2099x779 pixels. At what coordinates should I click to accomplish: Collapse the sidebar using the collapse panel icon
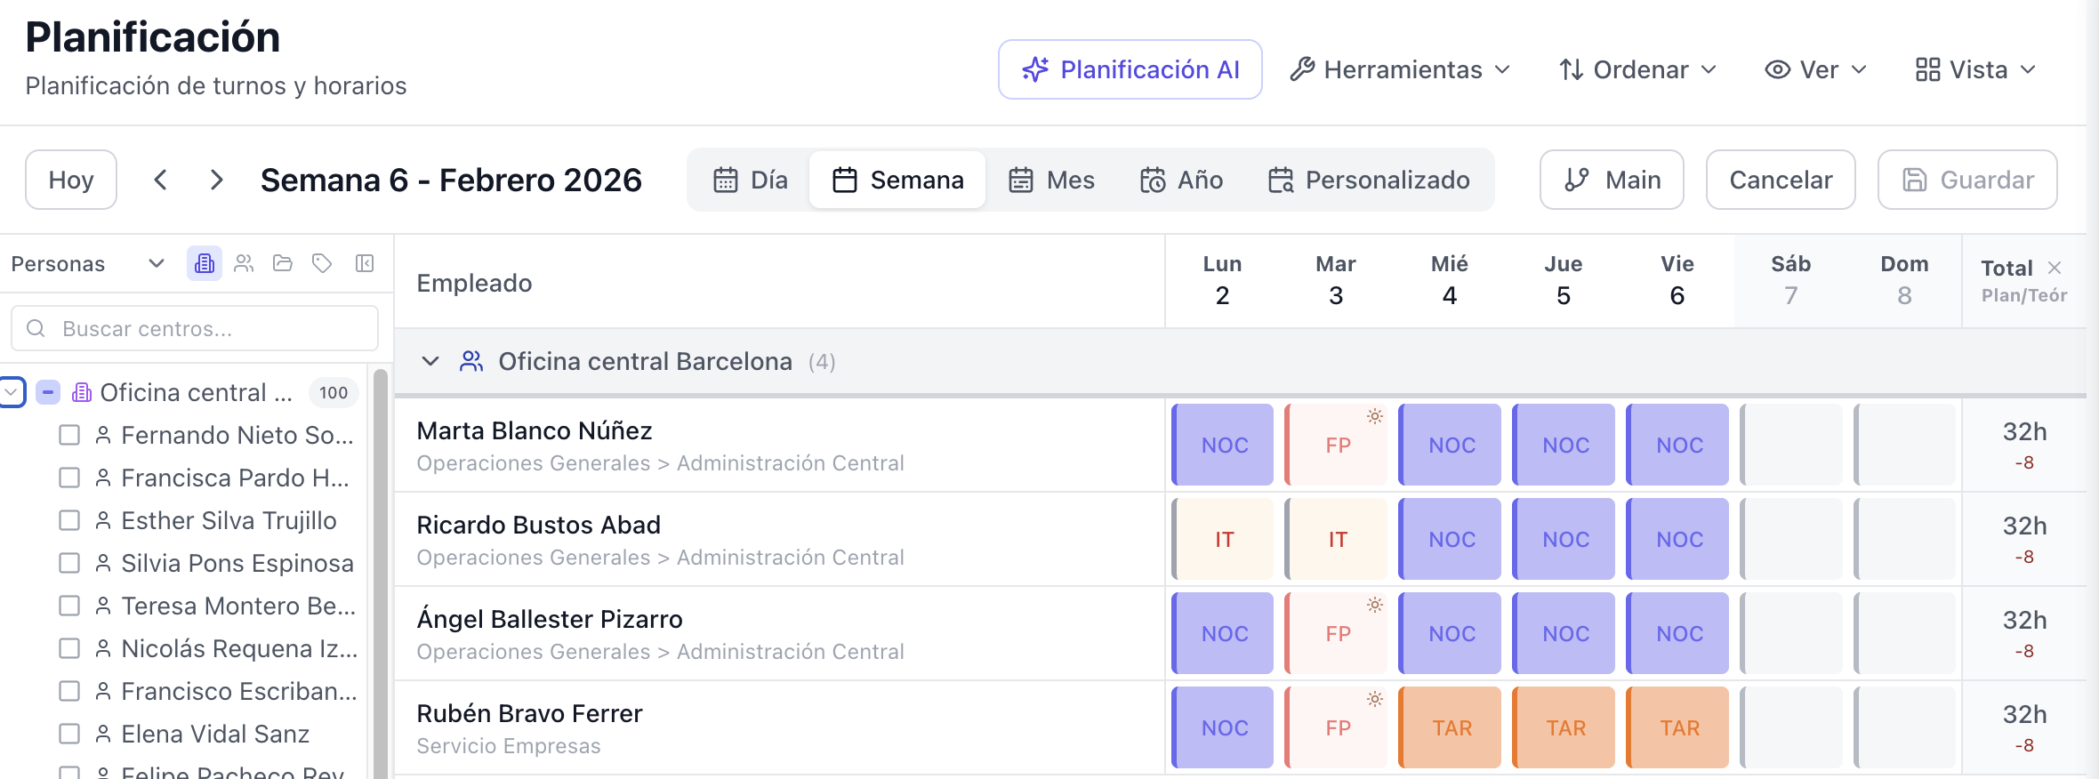click(363, 263)
